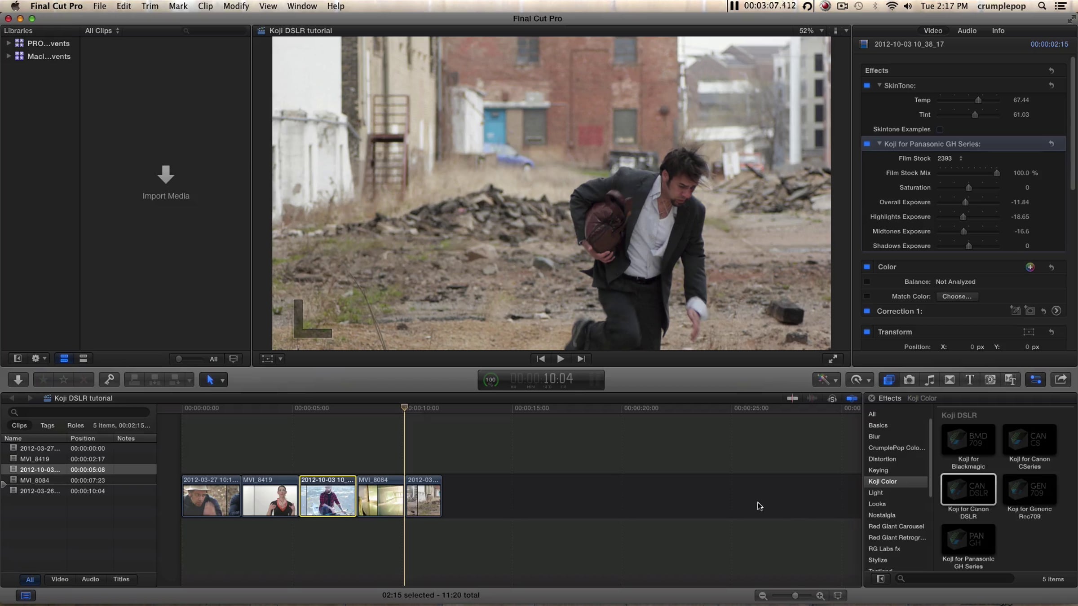The height and width of the screenshot is (606, 1078).
Task: Open the browser action gear menu
Action: pos(39,358)
